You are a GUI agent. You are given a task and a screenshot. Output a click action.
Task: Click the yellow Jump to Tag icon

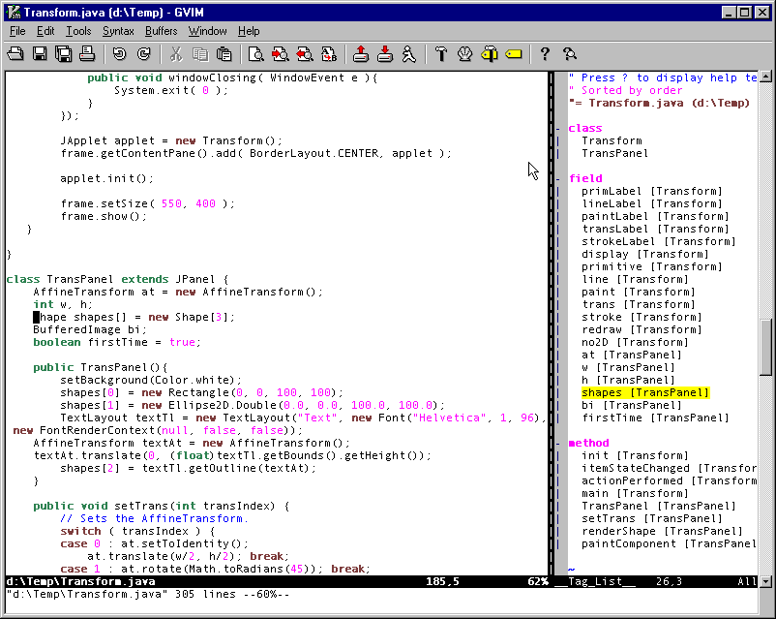pyautogui.click(x=513, y=54)
